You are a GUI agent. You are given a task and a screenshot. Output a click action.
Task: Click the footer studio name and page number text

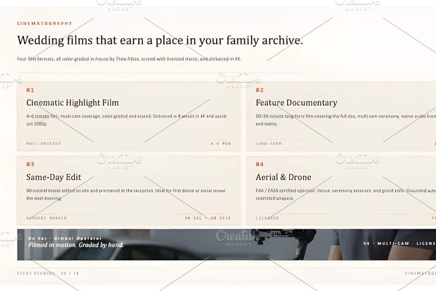coord(48,273)
